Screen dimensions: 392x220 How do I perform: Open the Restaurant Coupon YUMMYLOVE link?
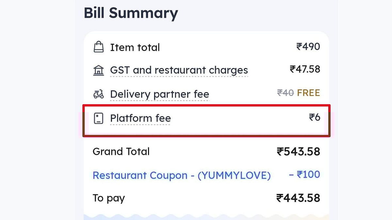181,175
